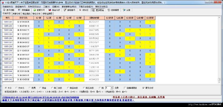Click interval value 3 6 0 2 9
Screen dimensions: 223x107
pyautogui.click(x=94, y=55)
